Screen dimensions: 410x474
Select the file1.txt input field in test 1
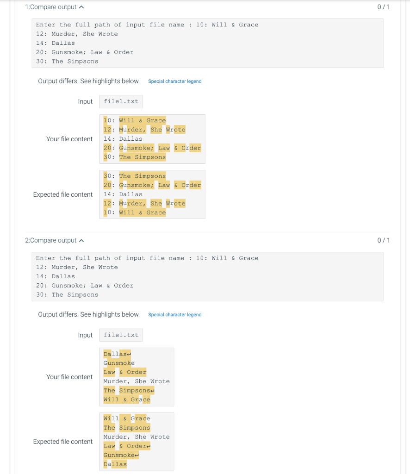coord(121,101)
